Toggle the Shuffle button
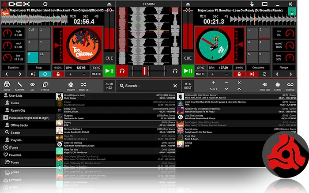Image resolution: width=309 pixels, height=193 pixels. point(84,84)
